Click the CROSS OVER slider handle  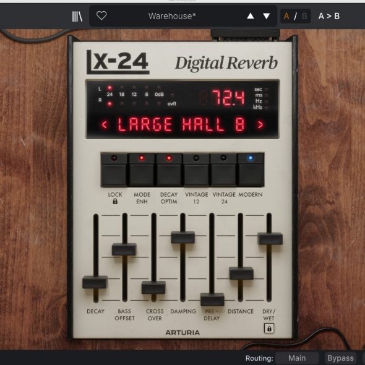[x=153, y=288]
